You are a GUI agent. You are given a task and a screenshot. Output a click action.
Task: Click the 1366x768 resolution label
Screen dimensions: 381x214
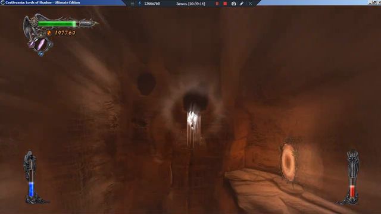click(x=152, y=4)
